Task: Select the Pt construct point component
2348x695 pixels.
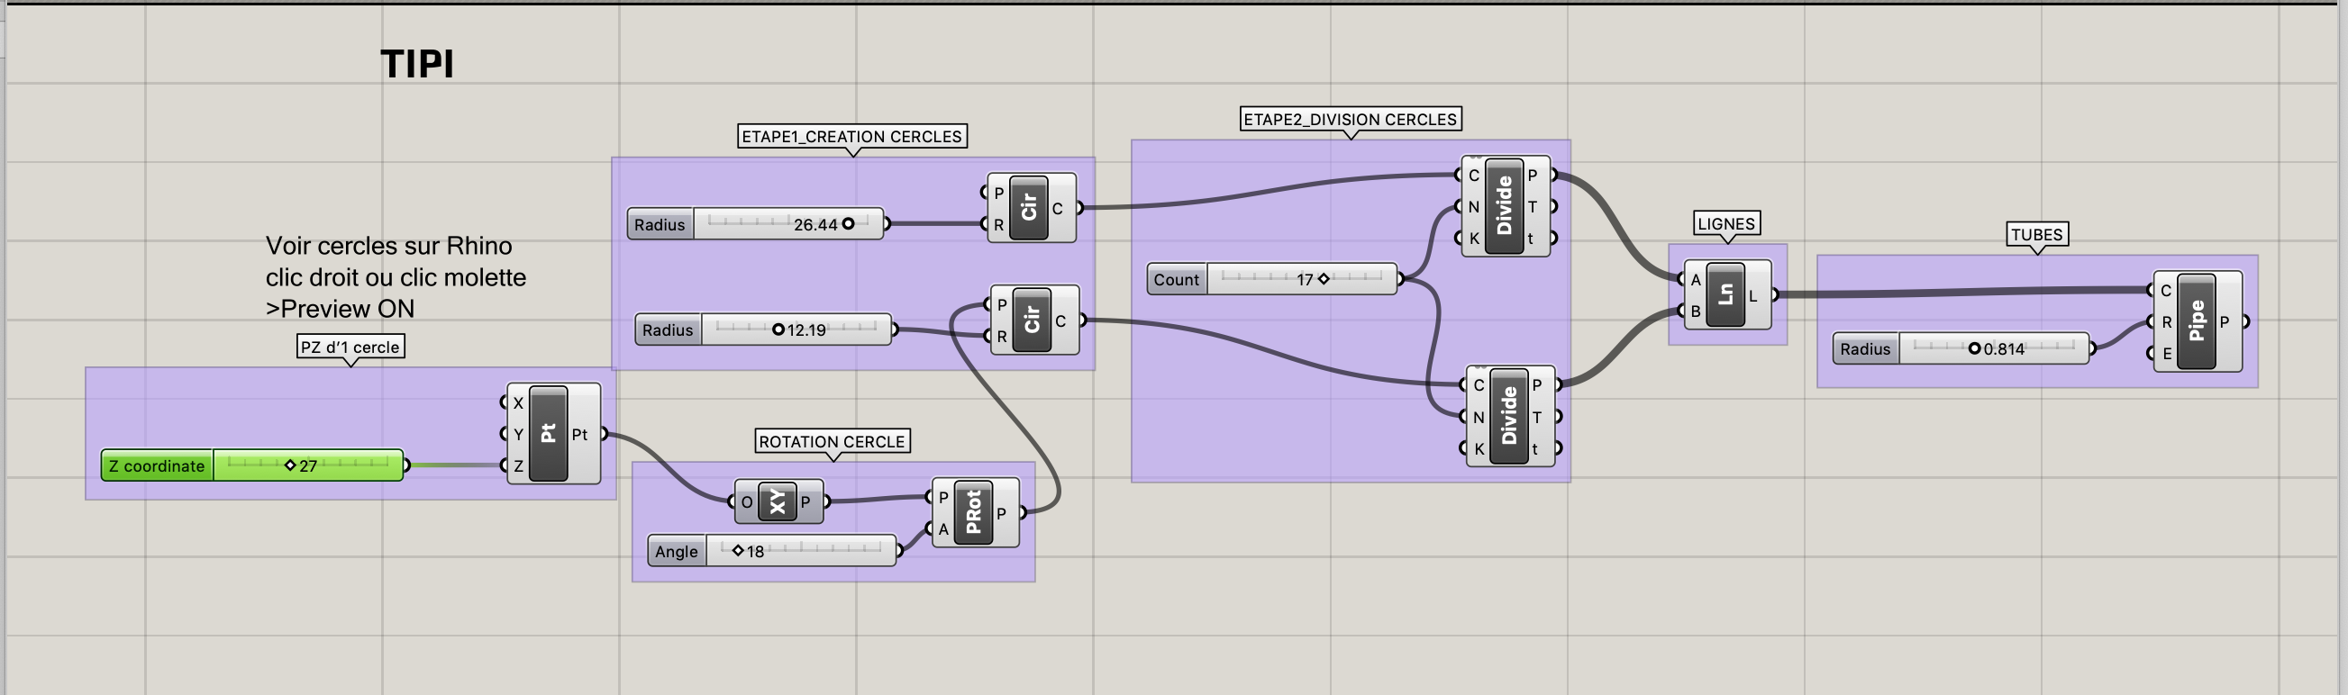Action: click(549, 434)
